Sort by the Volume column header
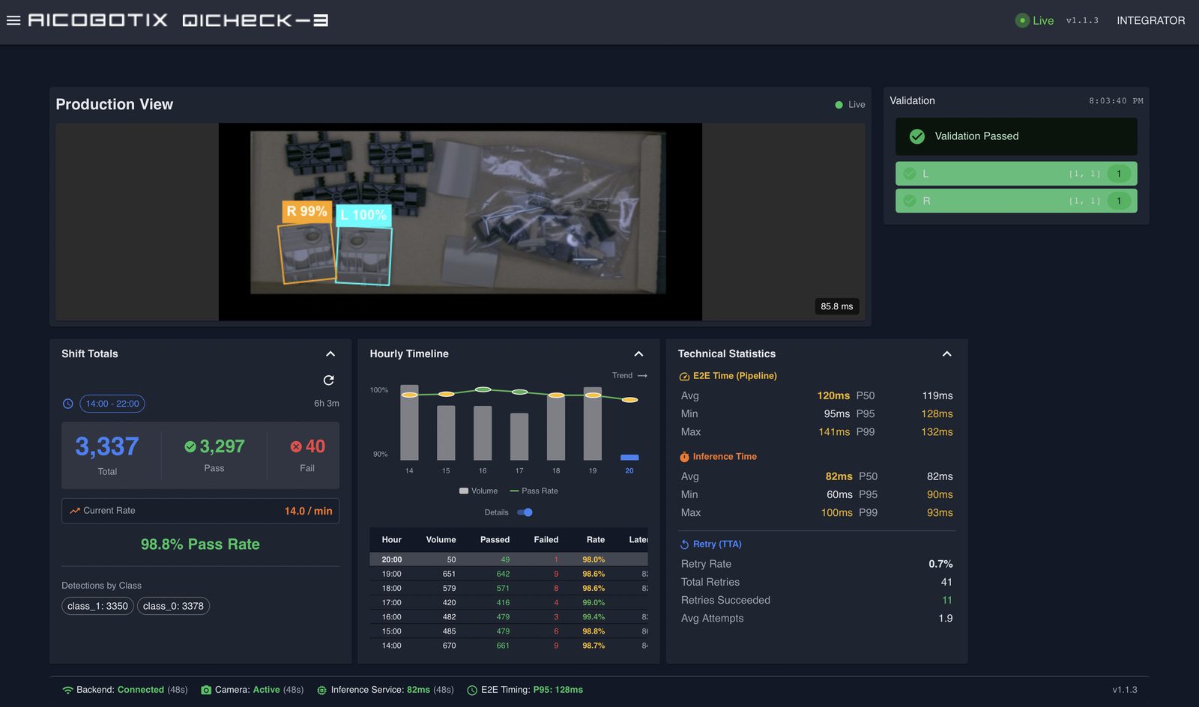The image size is (1199, 707). (441, 539)
